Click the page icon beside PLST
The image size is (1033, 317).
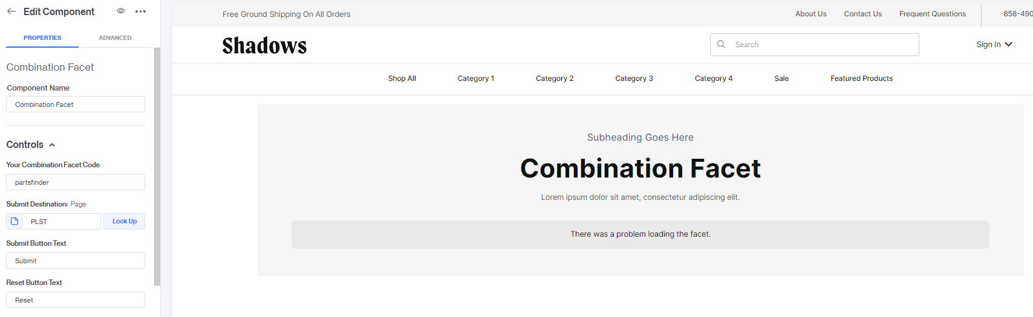point(15,222)
